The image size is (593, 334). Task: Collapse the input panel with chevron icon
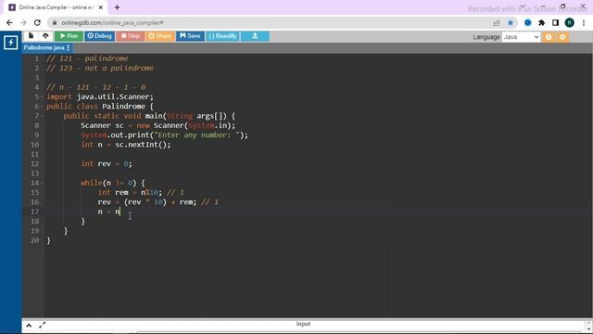point(29,325)
